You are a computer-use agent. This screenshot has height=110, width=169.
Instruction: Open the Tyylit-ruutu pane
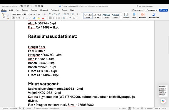126,16
